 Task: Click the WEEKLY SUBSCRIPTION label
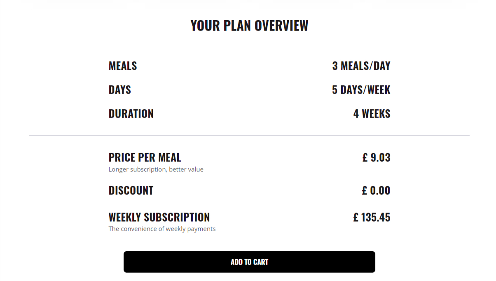coord(159,217)
